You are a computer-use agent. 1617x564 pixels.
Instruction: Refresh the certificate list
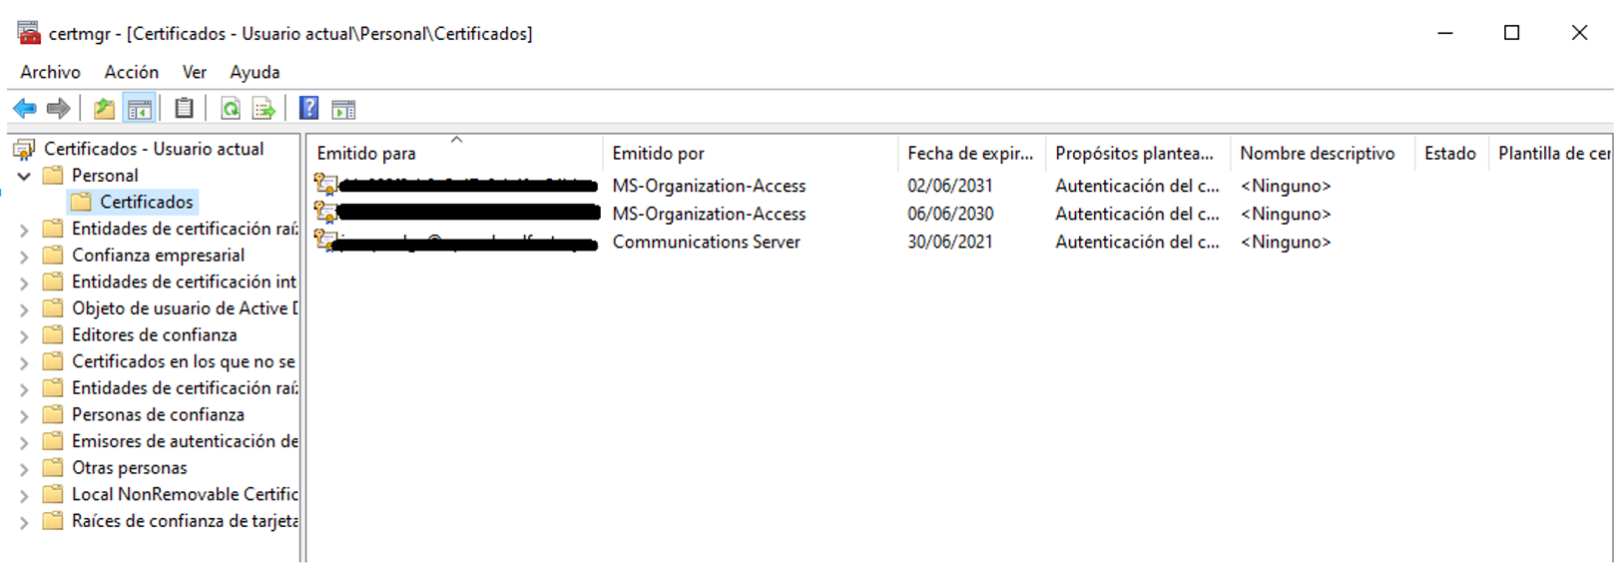(x=231, y=109)
